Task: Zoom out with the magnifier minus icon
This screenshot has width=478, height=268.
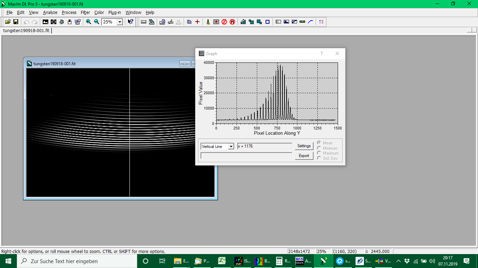Action: pyautogui.click(x=97, y=22)
